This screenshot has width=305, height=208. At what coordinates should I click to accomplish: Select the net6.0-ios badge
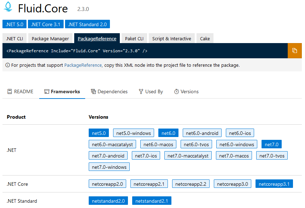click(240, 133)
